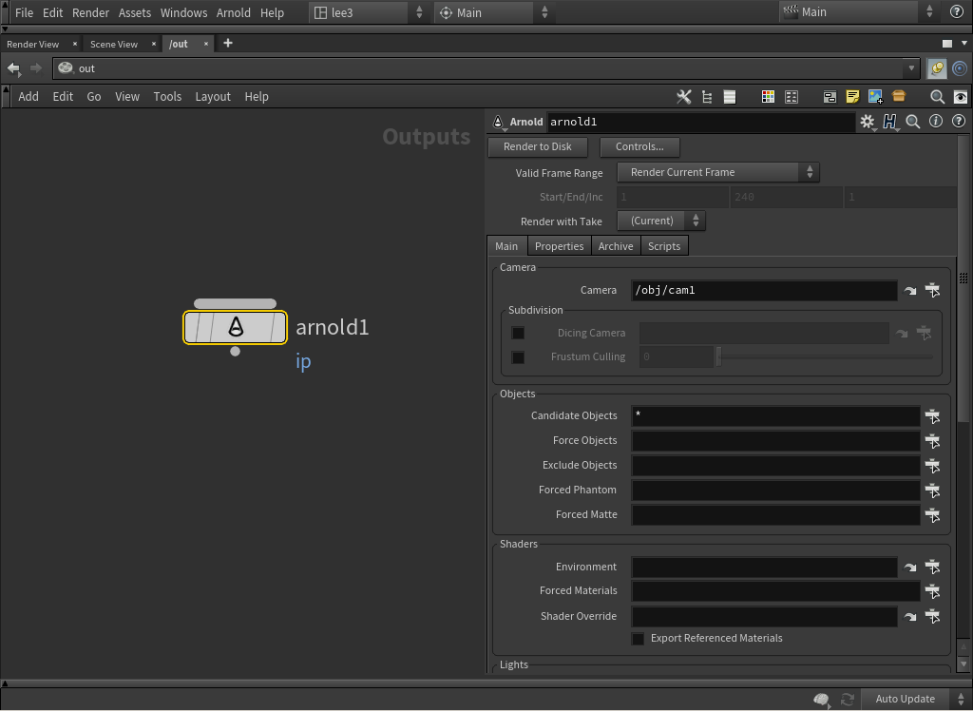Open the Render with Take dropdown
The image size is (973, 712).
tap(660, 221)
